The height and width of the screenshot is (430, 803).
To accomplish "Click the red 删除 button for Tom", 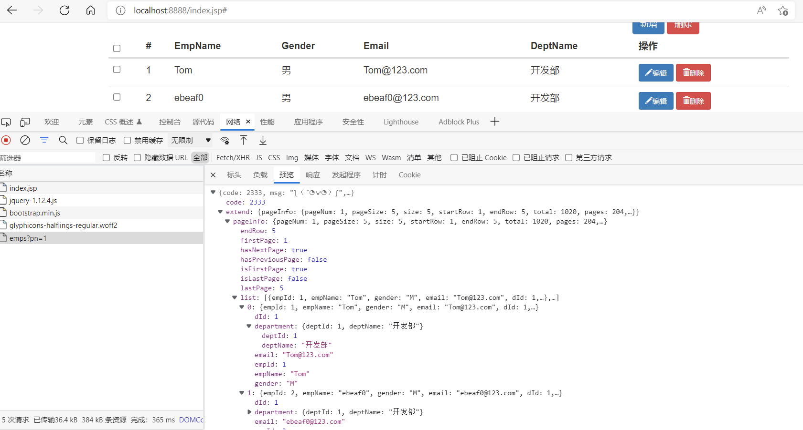I will [x=693, y=73].
